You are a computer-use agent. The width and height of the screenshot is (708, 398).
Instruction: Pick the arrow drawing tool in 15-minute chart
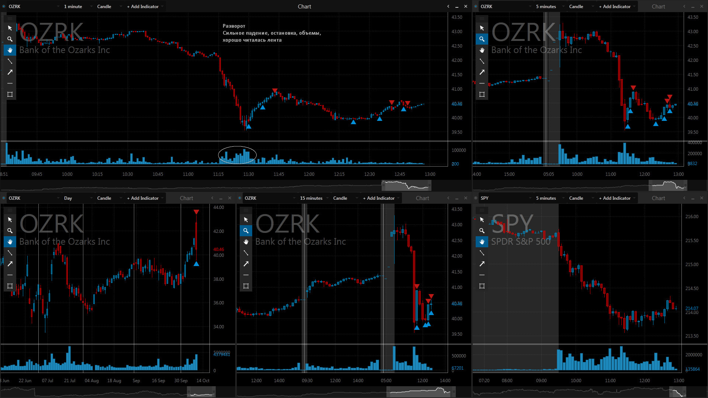[246, 264]
